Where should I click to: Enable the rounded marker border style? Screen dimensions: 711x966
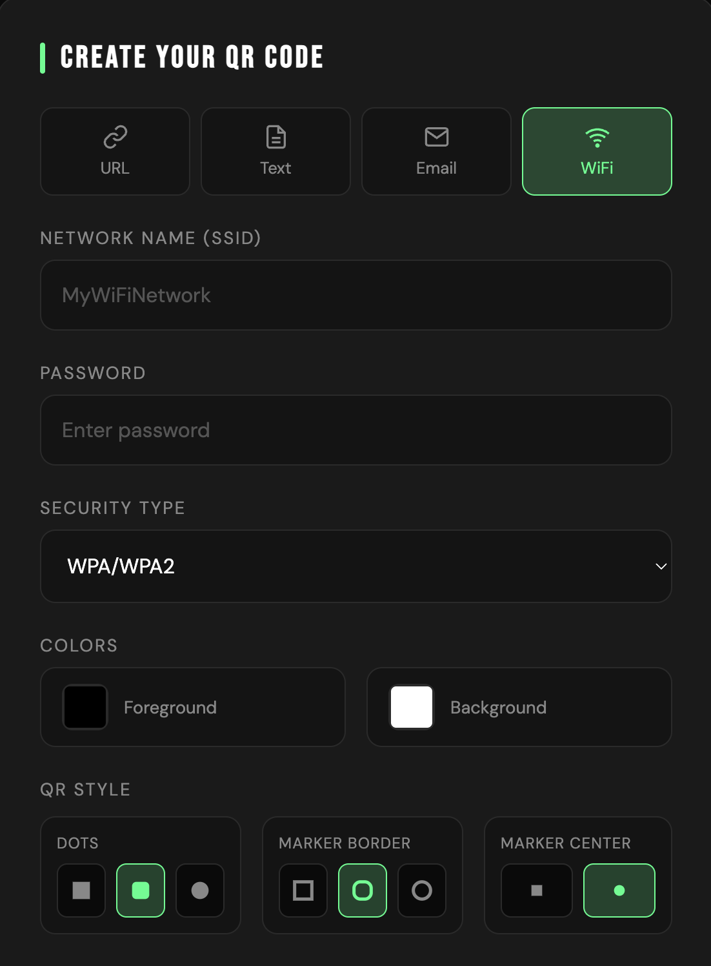[362, 890]
